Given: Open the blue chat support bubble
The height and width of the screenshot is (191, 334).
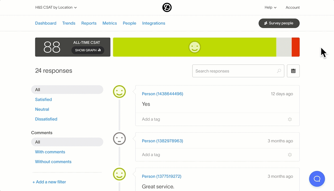Looking at the screenshot, I should pyautogui.click(x=317, y=179).
